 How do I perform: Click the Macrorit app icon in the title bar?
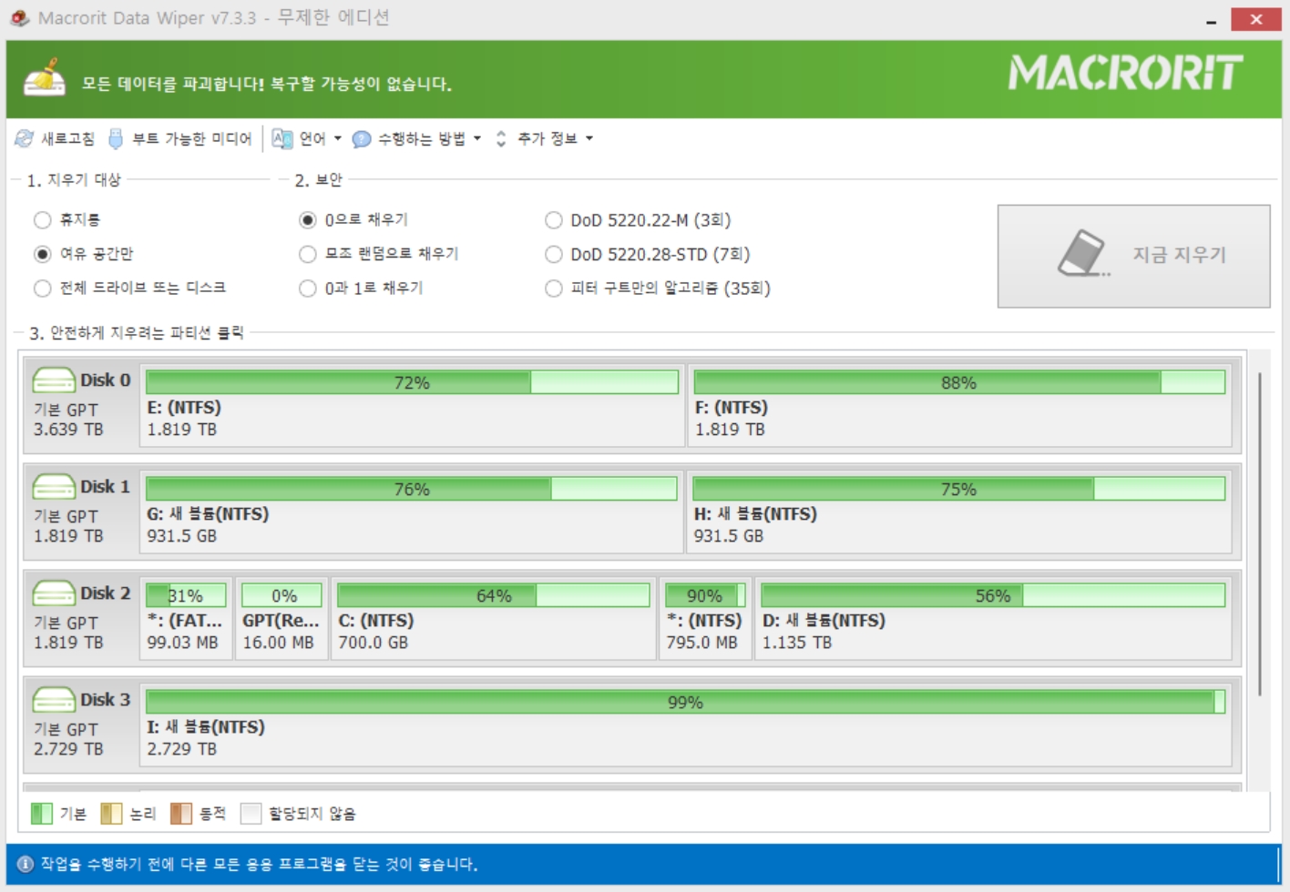pos(20,17)
